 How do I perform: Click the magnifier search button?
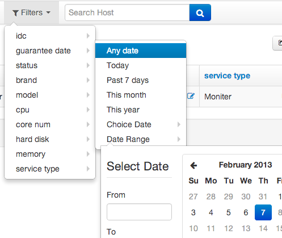pyautogui.click(x=200, y=12)
